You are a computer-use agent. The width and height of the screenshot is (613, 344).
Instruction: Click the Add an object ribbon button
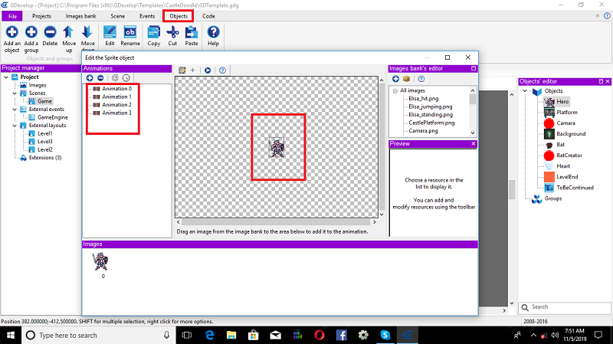(x=11, y=39)
